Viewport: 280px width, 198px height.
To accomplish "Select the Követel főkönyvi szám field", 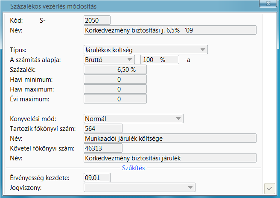I will pos(103,148).
